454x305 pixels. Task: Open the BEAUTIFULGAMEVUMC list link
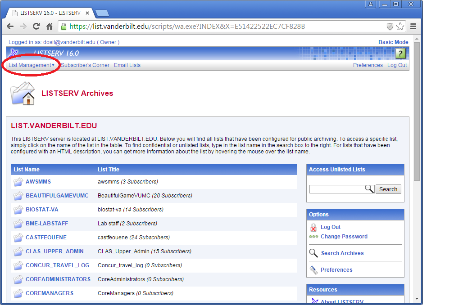point(57,196)
